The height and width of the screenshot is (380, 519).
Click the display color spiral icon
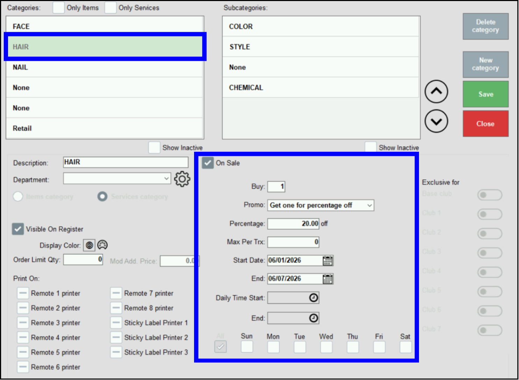click(x=90, y=245)
